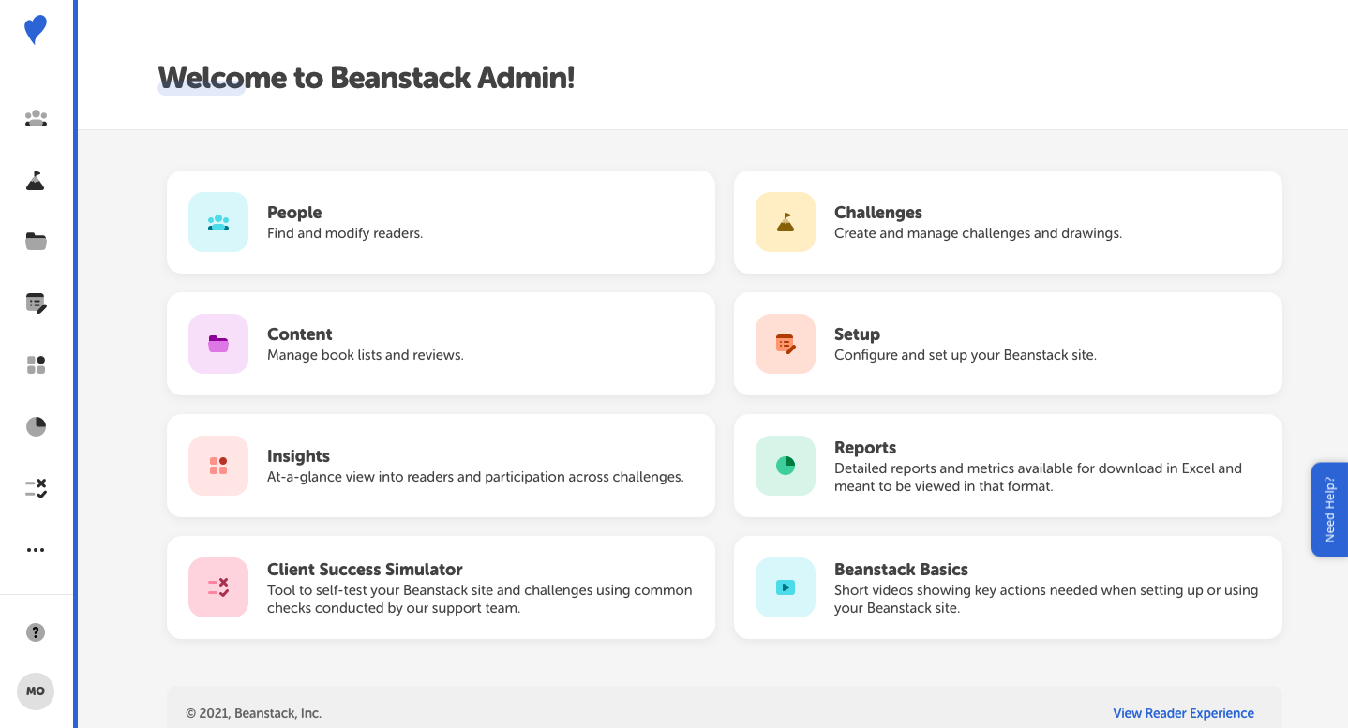Click 'Find and modify readers.' text
The image size is (1348, 728).
coord(345,233)
